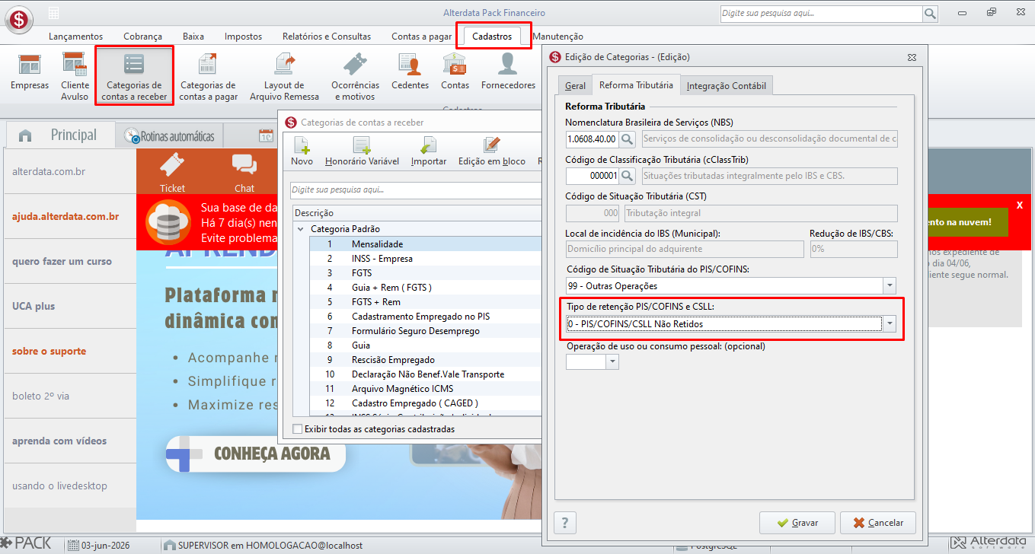Image resolution: width=1035 pixels, height=554 pixels.
Task: Expand PIS/COFINS CST dropdown
Action: point(890,286)
